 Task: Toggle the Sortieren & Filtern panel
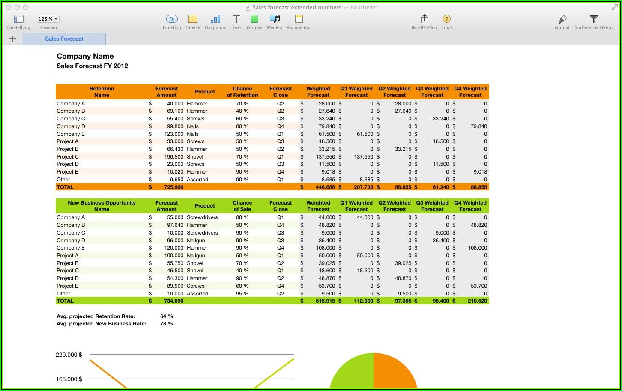point(594,19)
